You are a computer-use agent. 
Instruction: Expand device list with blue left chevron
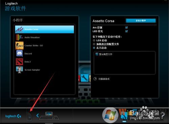38,116
